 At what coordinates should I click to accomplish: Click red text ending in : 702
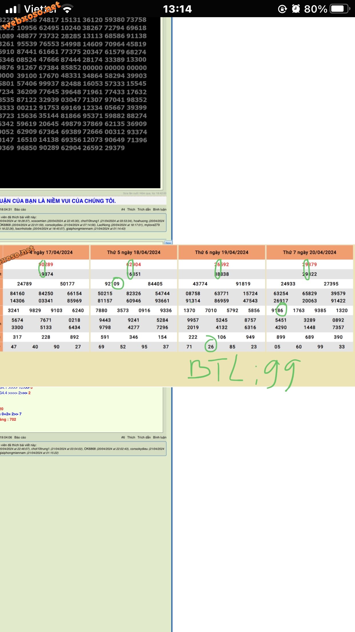(x=8, y=420)
